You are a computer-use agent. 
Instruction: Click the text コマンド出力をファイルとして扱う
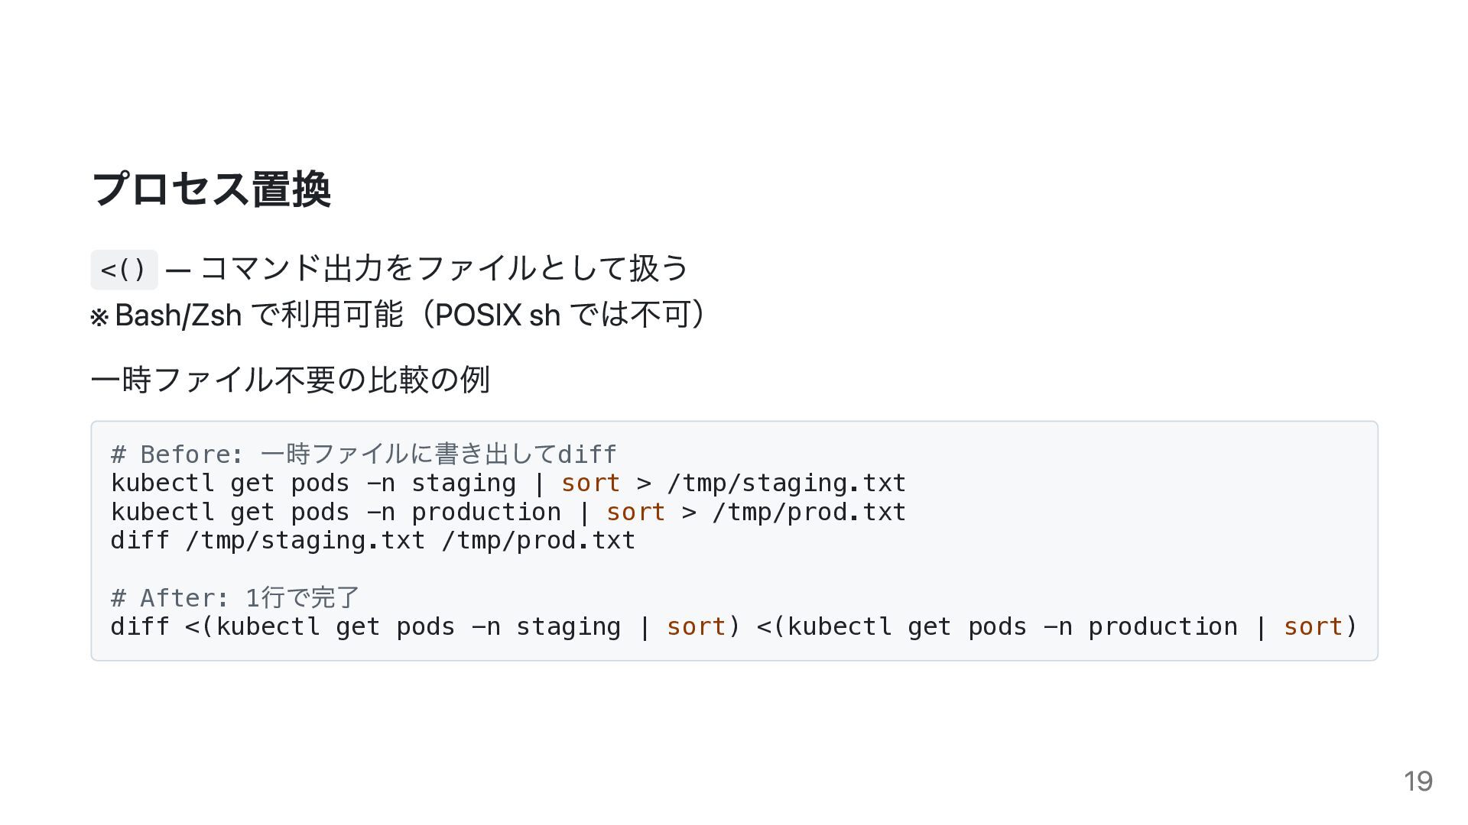444,268
